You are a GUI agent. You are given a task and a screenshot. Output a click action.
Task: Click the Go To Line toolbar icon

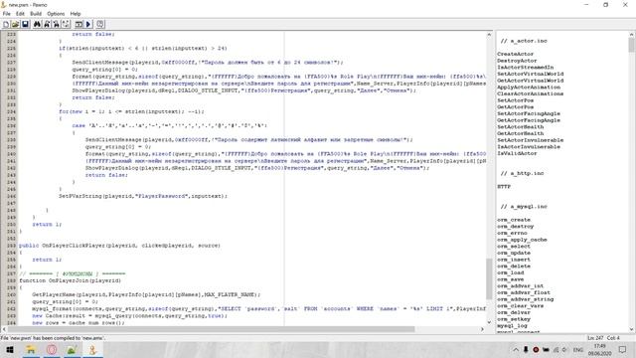[67, 24]
